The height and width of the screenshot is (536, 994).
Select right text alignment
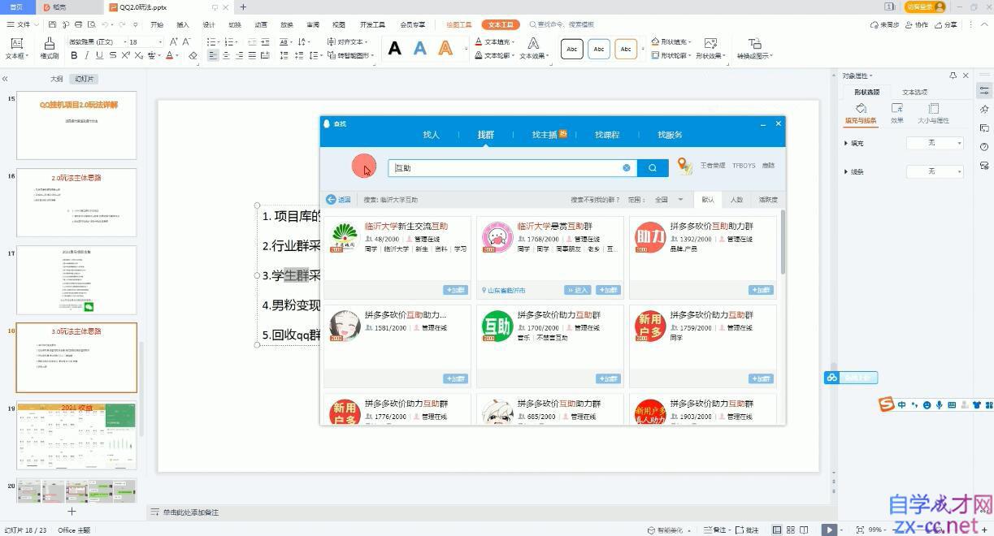239,56
